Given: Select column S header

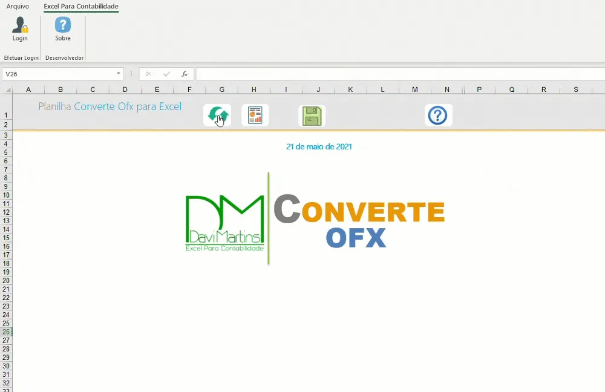Looking at the screenshot, I should click(576, 90).
